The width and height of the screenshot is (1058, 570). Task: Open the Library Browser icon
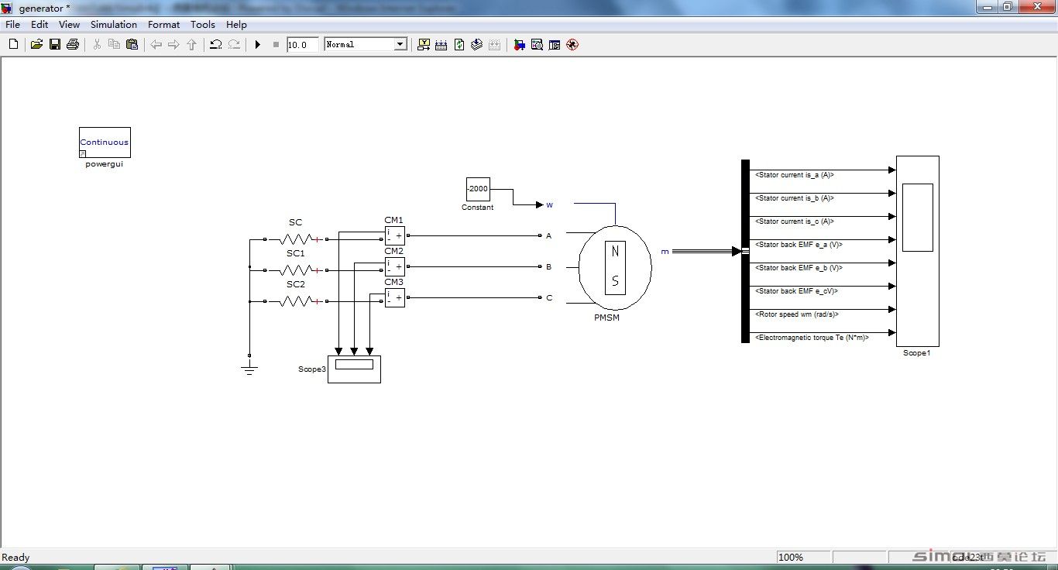pyautogui.click(x=519, y=44)
